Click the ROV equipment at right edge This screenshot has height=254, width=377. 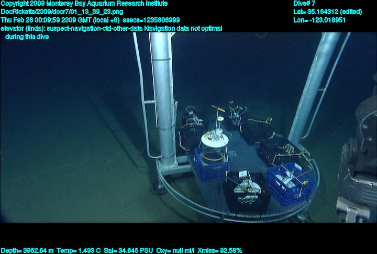[x=358, y=158]
